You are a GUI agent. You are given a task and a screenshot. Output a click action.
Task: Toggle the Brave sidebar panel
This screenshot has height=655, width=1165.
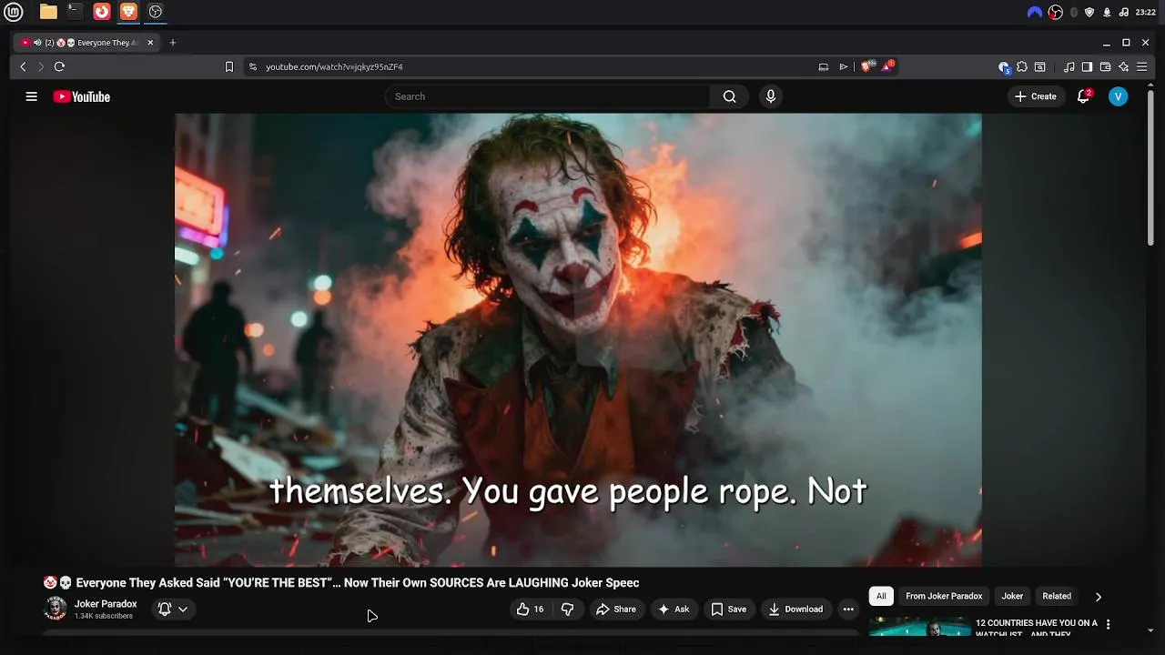tap(1087, 66)
